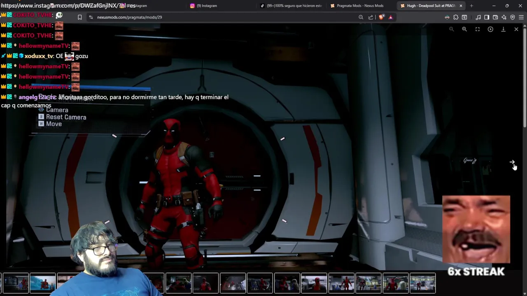Viewport: 527px width, 296px height.
Task: Close the Hugh - Deadpool Suit tab
Action: point(461,6)
